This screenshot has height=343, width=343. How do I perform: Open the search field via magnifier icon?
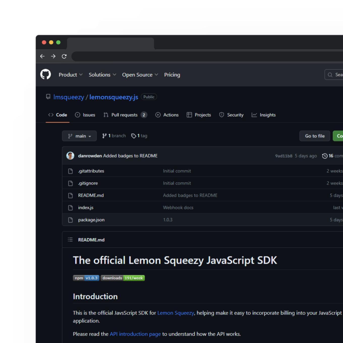pyautogui.click(x=330, y=74)
